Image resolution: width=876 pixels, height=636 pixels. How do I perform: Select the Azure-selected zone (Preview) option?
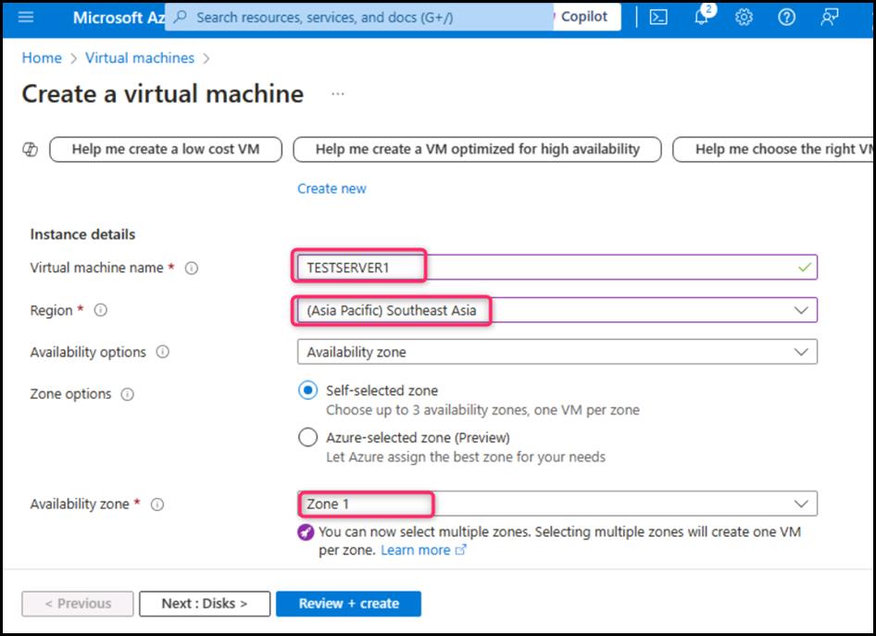tap(308, 438)
